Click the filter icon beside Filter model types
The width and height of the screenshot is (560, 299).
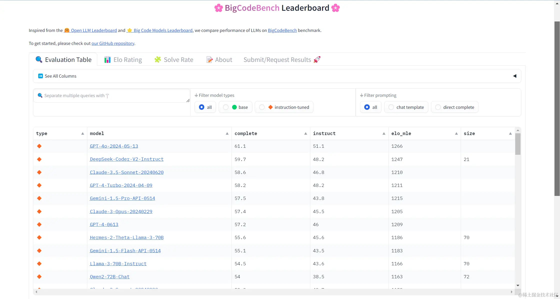(x=196, y=95)
